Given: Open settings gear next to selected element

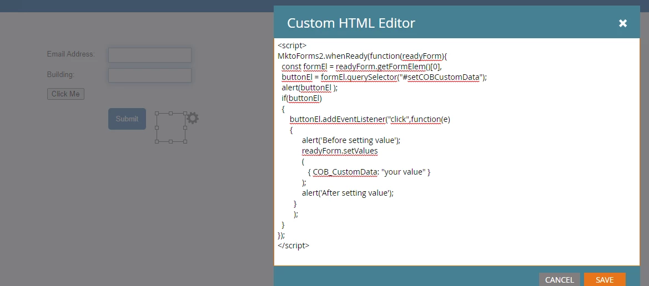Looking at the screenshot, I should [x=193, y=118].
